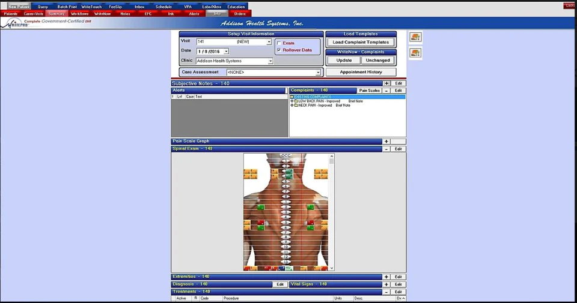Click the WritePad logo in the header
Image resolution: width=577 pixels, height=303 pixels.
point(14,23)
